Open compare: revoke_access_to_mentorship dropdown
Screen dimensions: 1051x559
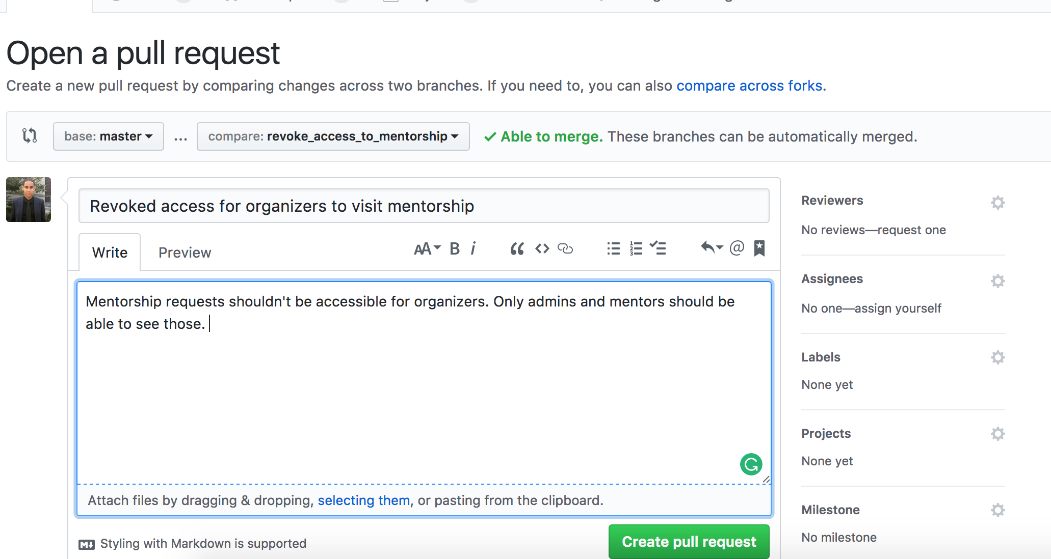(x=333, y=136)
